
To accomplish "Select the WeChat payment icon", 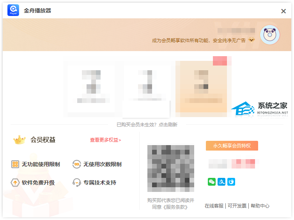I will pyautogui.click(x=212, y=182).
